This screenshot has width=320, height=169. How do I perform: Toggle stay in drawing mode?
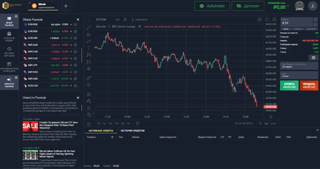pyautogui.click(x=89, y=101)
